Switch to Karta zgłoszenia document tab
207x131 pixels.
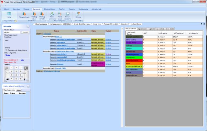click(60, 24)
